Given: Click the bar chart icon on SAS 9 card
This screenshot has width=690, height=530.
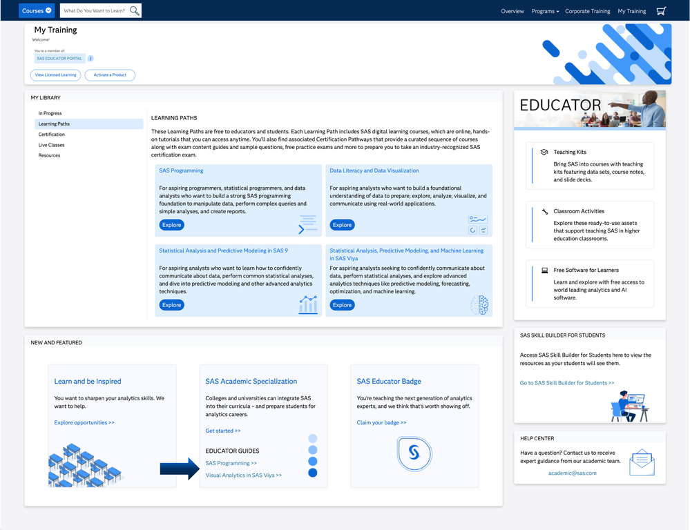Looking at the screenshot, I should [308, 304].
